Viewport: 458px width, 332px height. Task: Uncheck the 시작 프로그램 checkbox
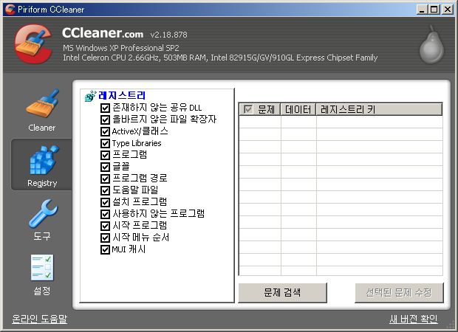[105, 226]
